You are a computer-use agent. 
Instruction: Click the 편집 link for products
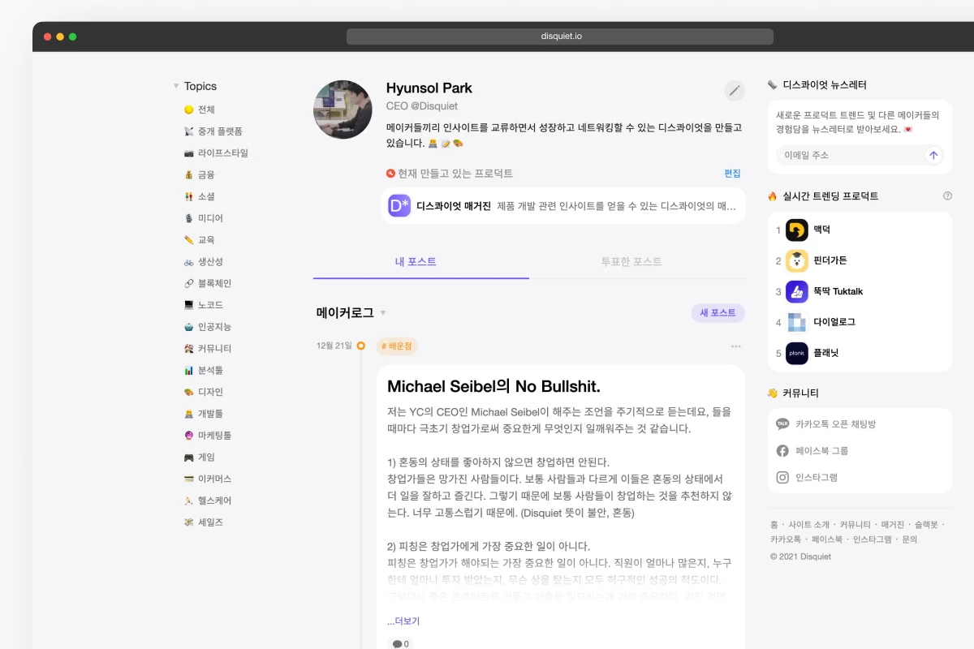click(732, 174)
